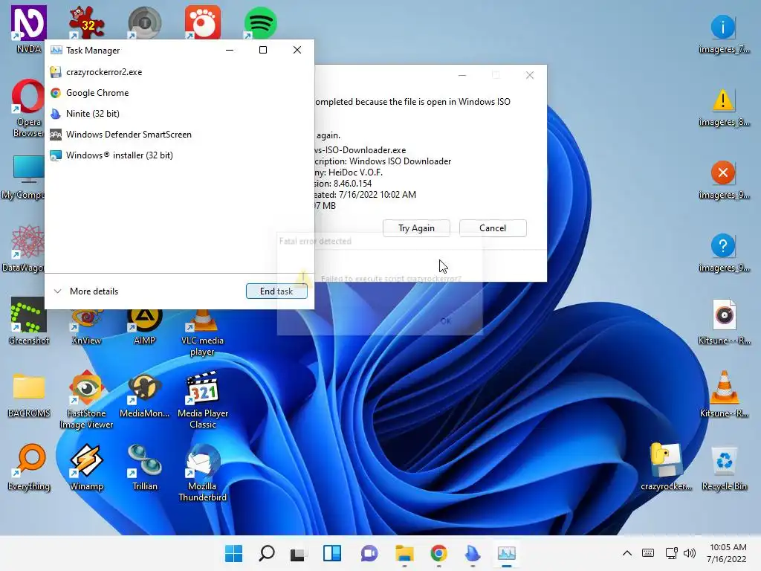Expand More details in Task Manager

pyautogui.click(x=86, y=291)
